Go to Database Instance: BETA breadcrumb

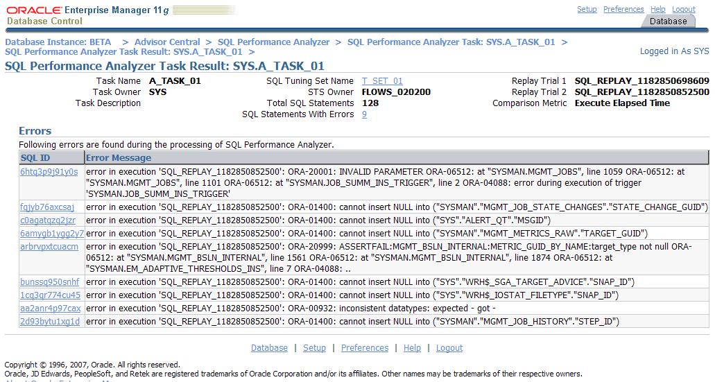click(58, 42)
